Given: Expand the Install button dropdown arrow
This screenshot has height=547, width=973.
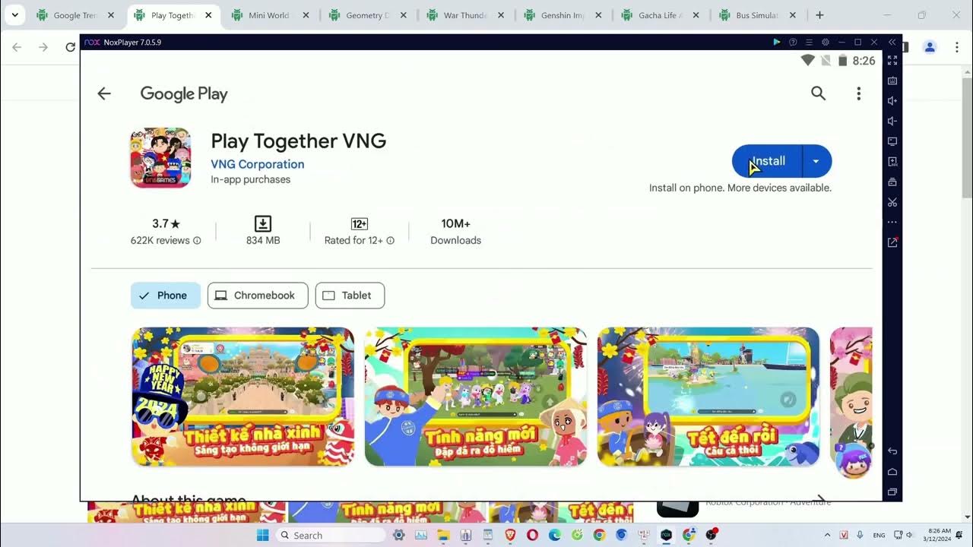Looking at the screenshot, I should (816, 161).
